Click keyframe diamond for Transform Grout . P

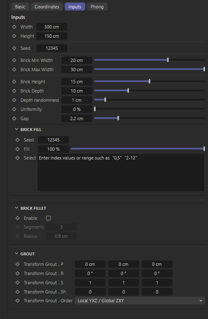tap(18, 264)
